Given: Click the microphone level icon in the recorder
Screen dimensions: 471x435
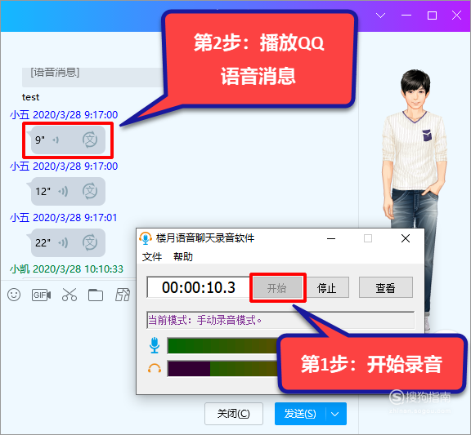Looking at the screenshot, I should [x=155, y=345].
